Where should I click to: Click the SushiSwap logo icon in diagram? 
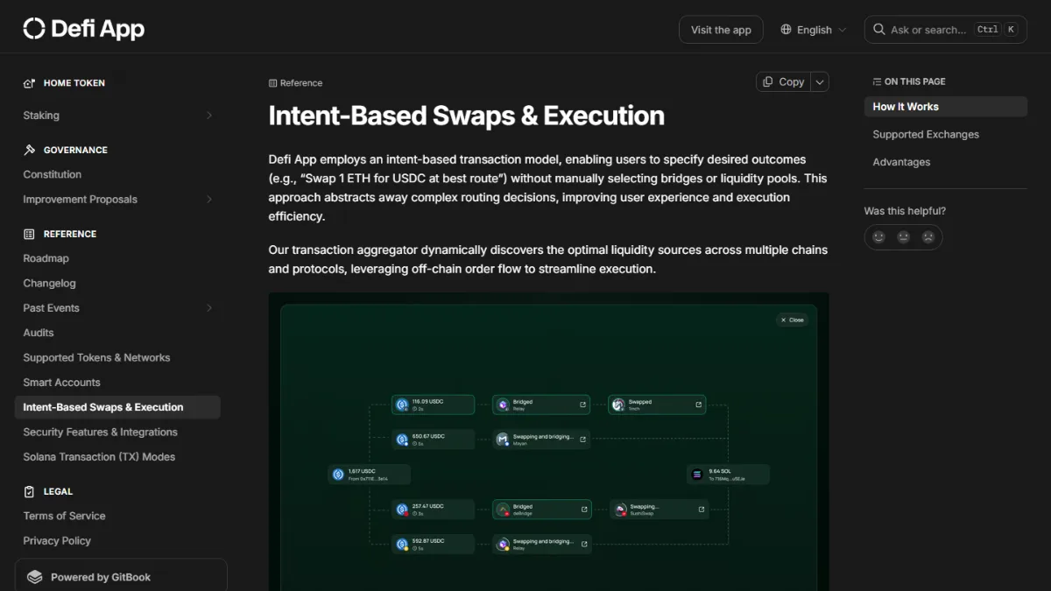coord(620,510)
